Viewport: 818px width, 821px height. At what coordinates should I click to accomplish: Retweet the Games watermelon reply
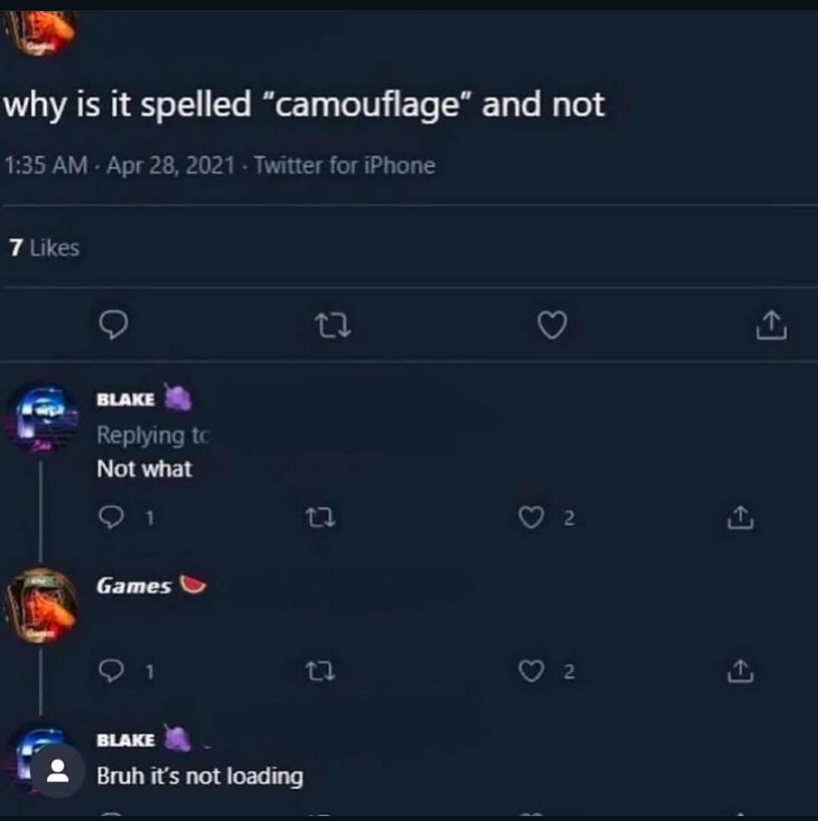[x=321, y=672]
